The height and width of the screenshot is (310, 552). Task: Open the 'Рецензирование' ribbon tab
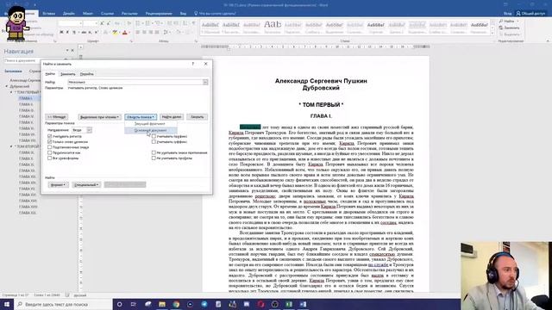pyautogui.click(x=159, y=14)
